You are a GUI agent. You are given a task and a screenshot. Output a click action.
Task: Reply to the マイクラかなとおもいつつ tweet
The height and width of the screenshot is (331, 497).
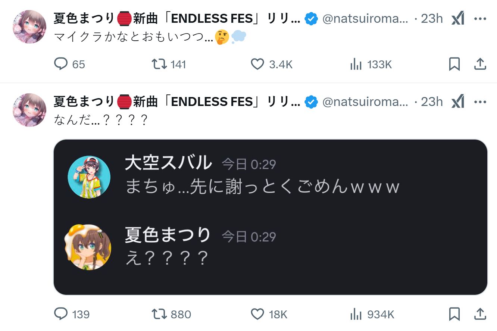point(61,64)
